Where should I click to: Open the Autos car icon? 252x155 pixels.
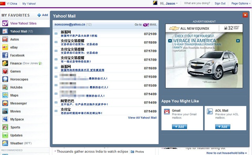(5, 39)
